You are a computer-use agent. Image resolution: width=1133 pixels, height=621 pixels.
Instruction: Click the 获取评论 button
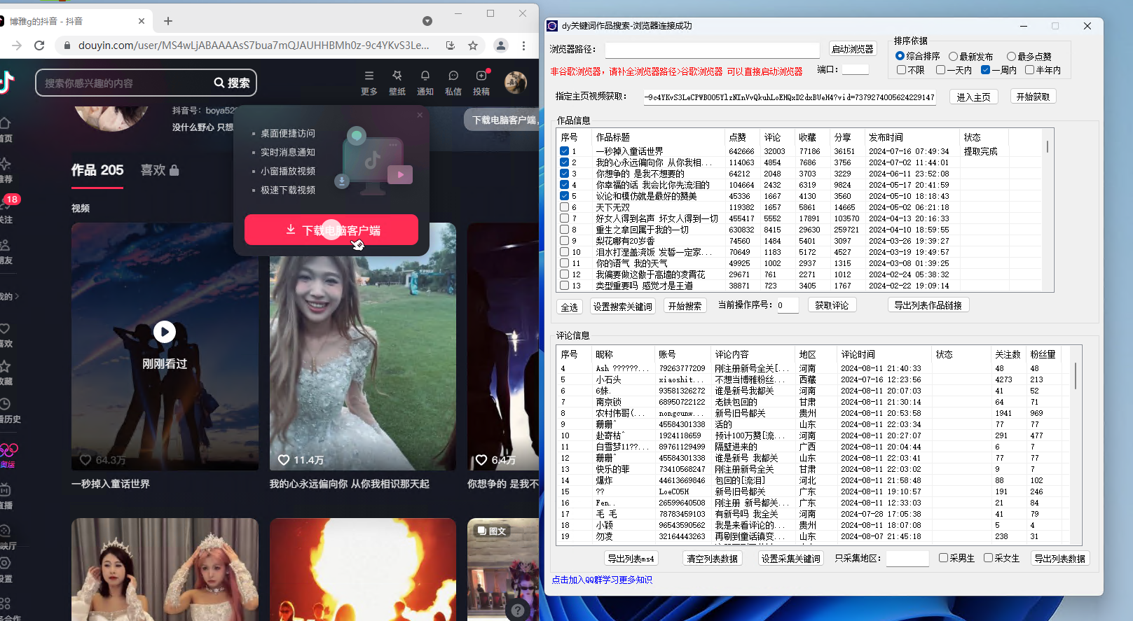[x=832, y=305]
